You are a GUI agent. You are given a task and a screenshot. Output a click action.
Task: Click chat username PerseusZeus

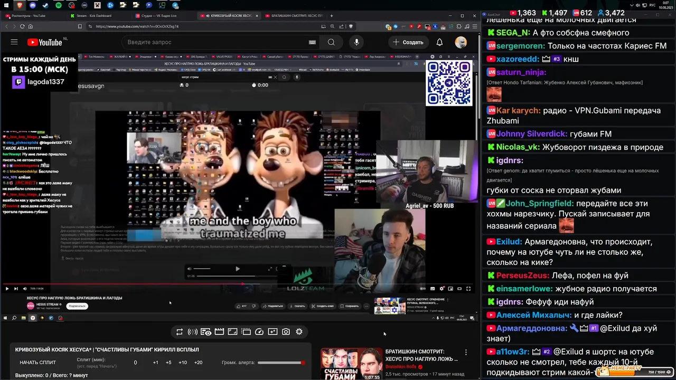click(x=523, y=275)
